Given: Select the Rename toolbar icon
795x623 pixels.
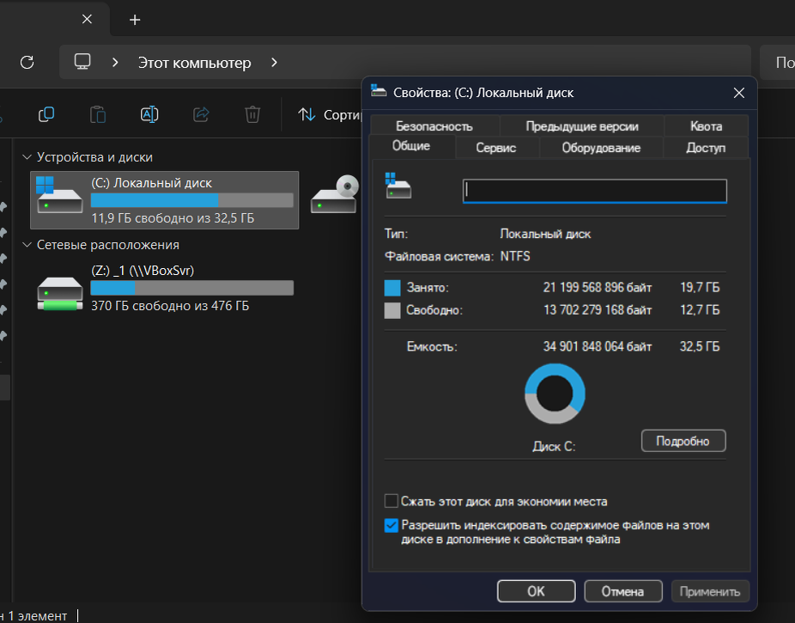Looking at the screenshot, I should point(149,114).
